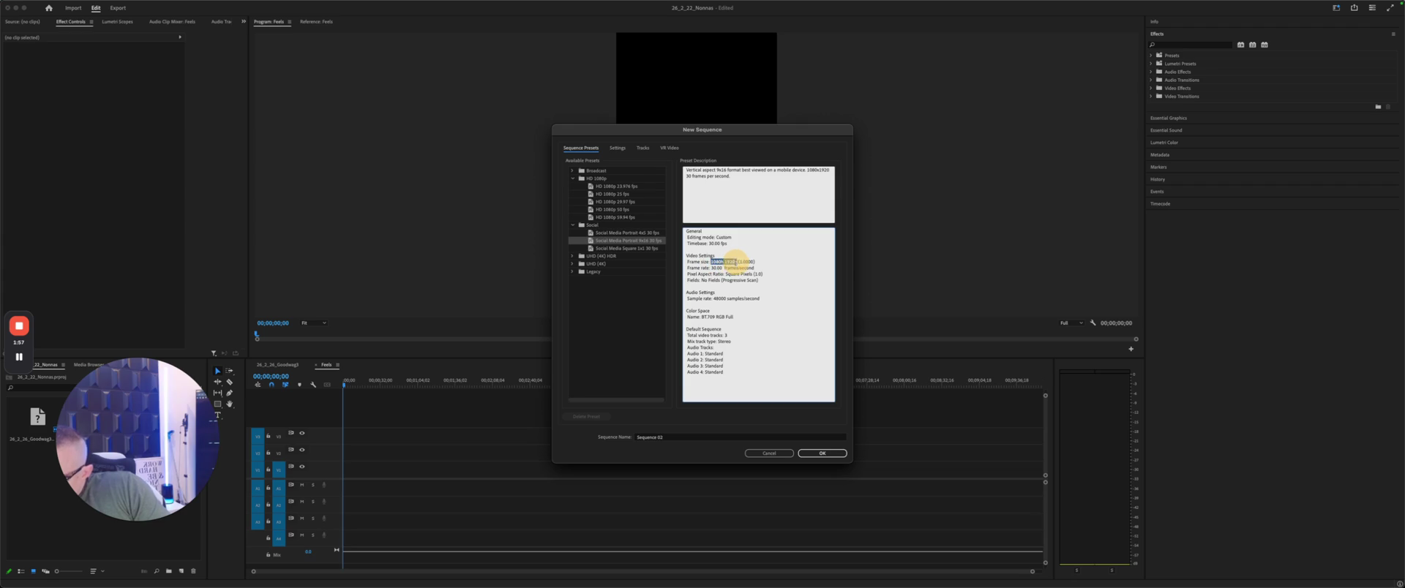The image size is (1405, 588).
Task: Click OK to create the sequence
Action: [822, 453]
